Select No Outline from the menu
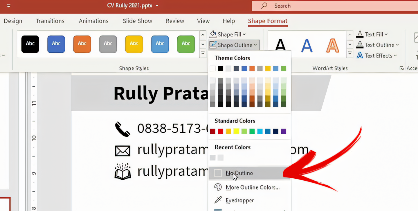418x211 pixels. click(x=239, y=173)
